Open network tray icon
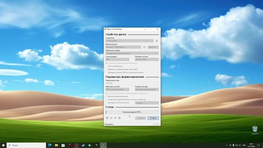 [x=237, y=145]
